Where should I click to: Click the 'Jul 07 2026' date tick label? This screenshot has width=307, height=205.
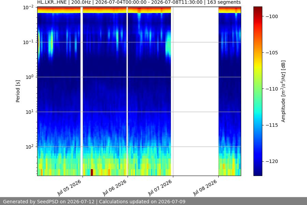coord(160,188)
